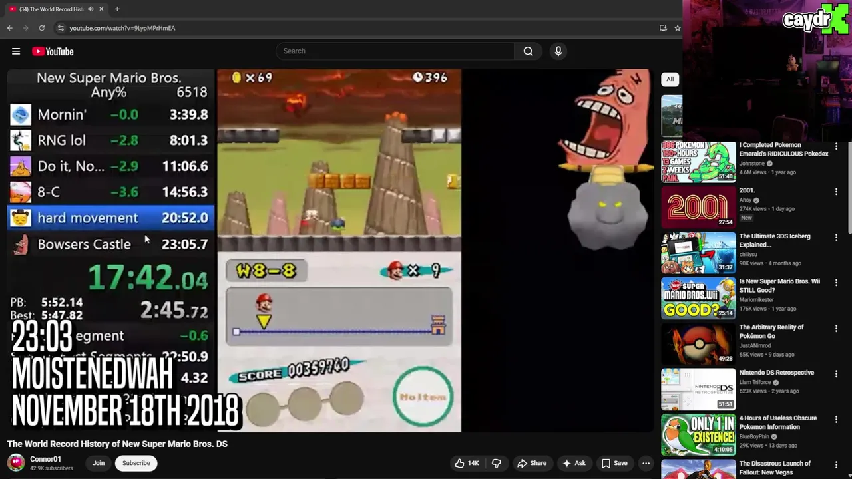Open options menu for 3DS Iceberg video
Screen dimensions: 852x479
[836, 237]
